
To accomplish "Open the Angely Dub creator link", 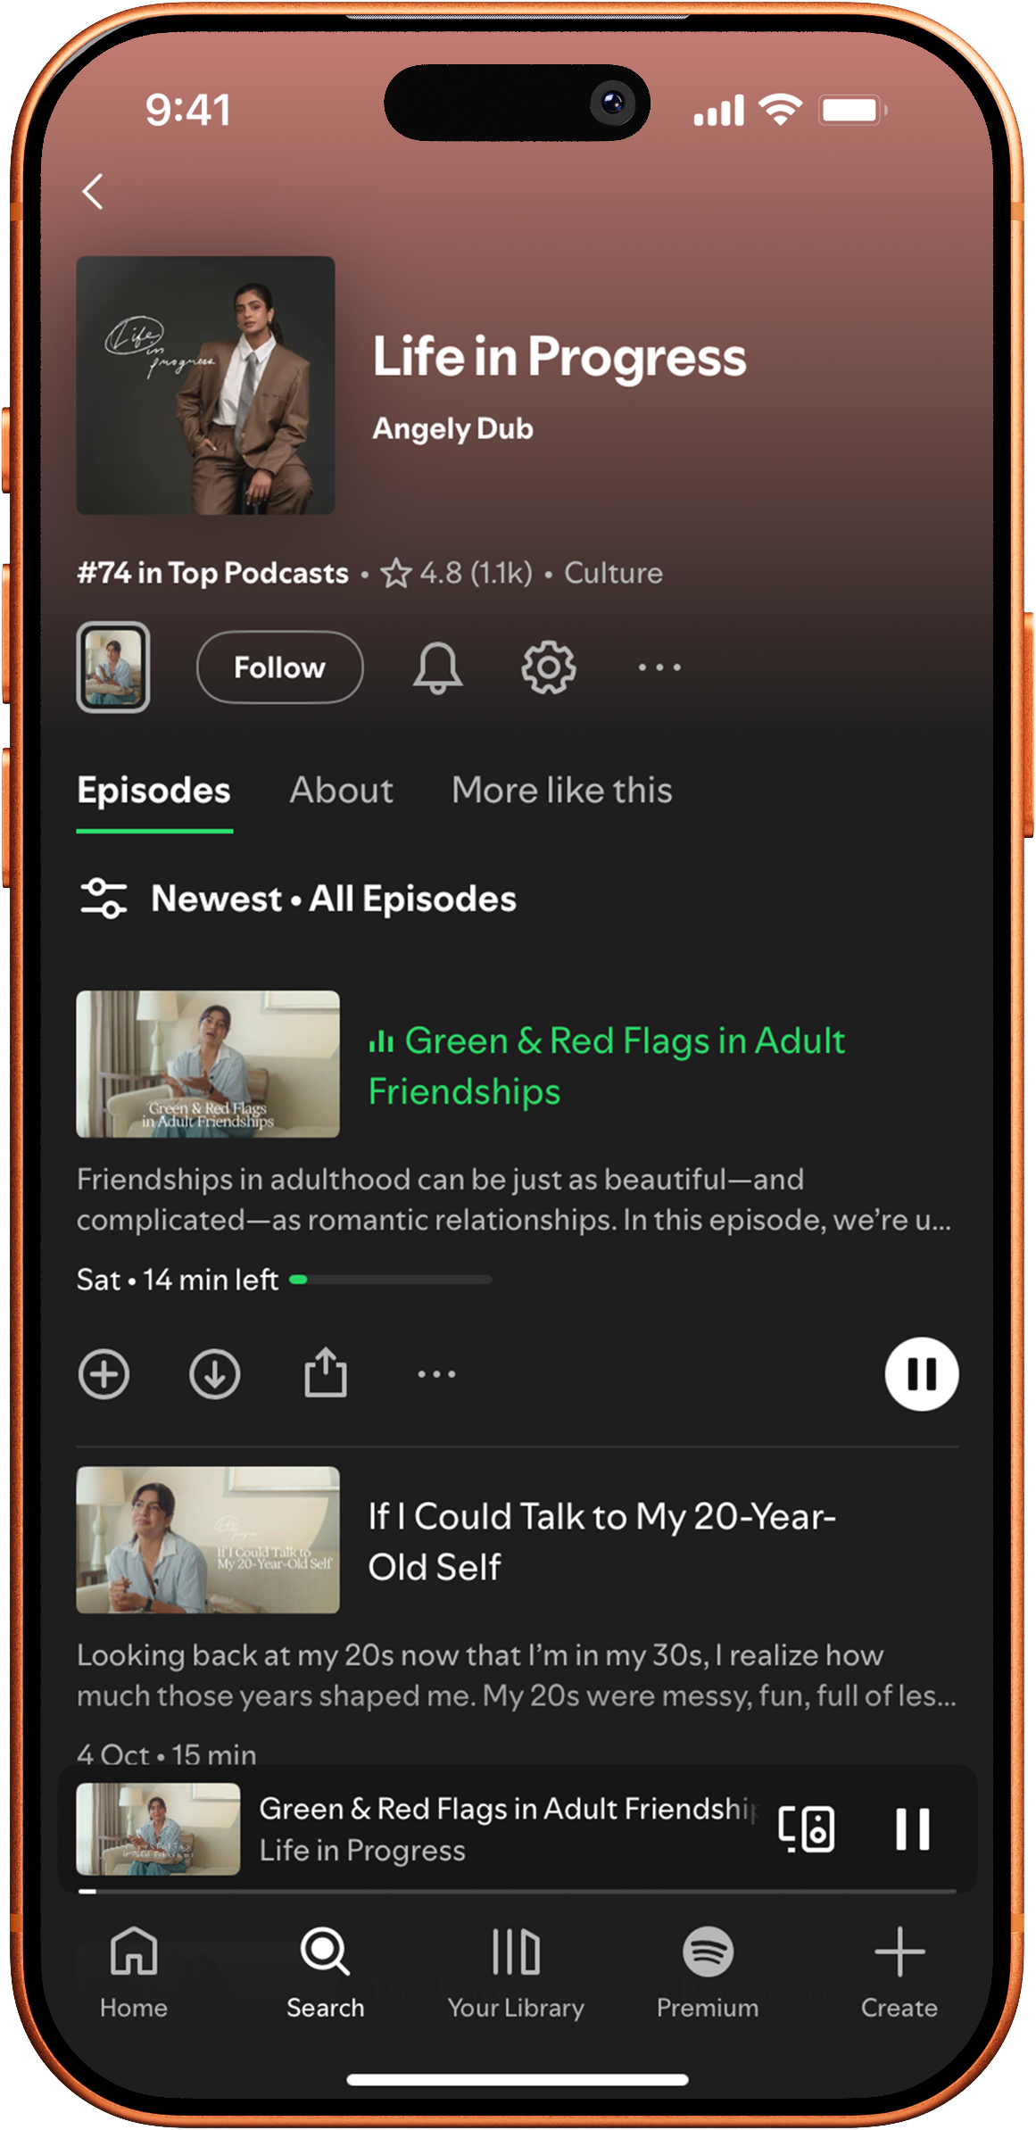I will (x=452, y=429).
